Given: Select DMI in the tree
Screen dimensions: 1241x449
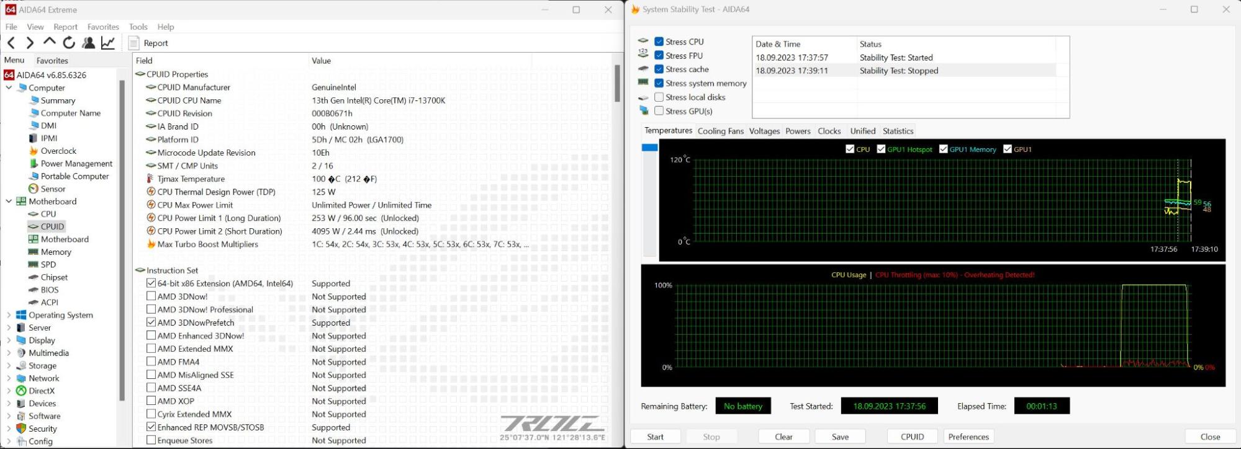Looking at the screenshot, I should (x=48, y=125).
